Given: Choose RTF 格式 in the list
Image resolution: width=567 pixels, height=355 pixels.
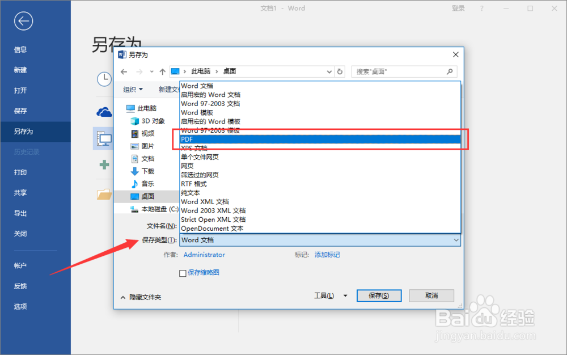Looking at the screenshot, I should pyautogui.click(x=320, y=184).
